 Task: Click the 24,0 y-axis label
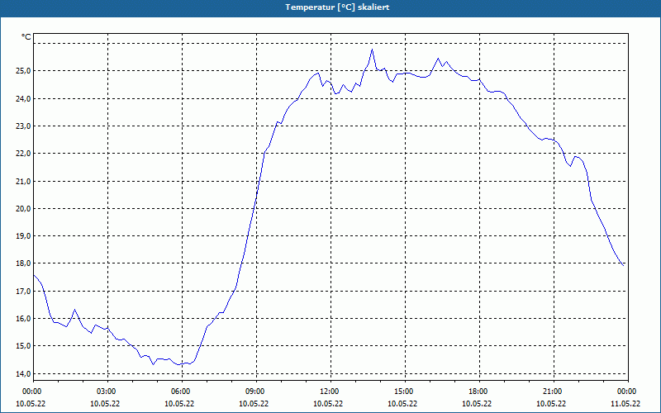24,98
